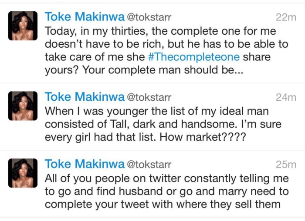Open @tokstarr handle in the 22m tweet
305x221 pixels.
pyautogui.click(x=149, y=17)
